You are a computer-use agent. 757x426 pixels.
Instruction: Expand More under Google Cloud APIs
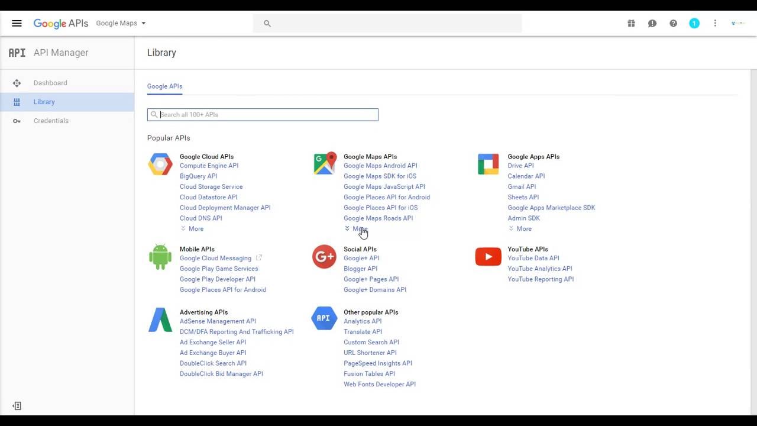[x=192, y=229]
